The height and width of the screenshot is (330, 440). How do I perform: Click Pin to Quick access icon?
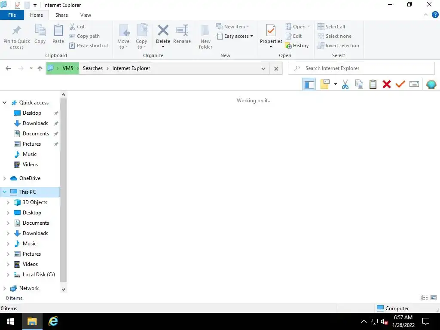pyautogui.click(x=17, y=31)
